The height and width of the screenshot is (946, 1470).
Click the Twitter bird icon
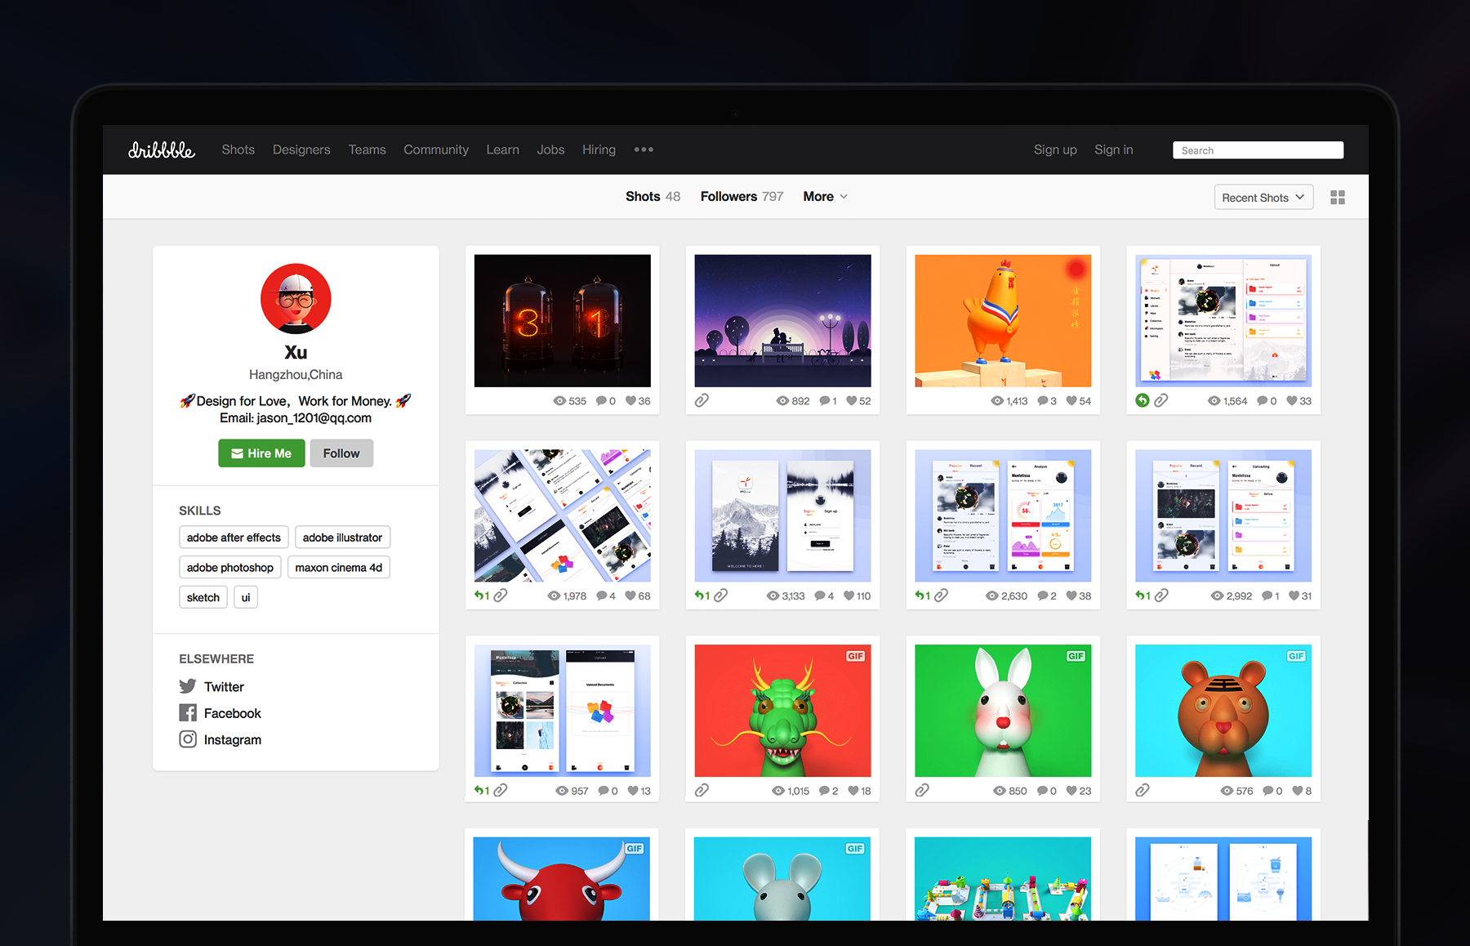(x=188, y=686)
